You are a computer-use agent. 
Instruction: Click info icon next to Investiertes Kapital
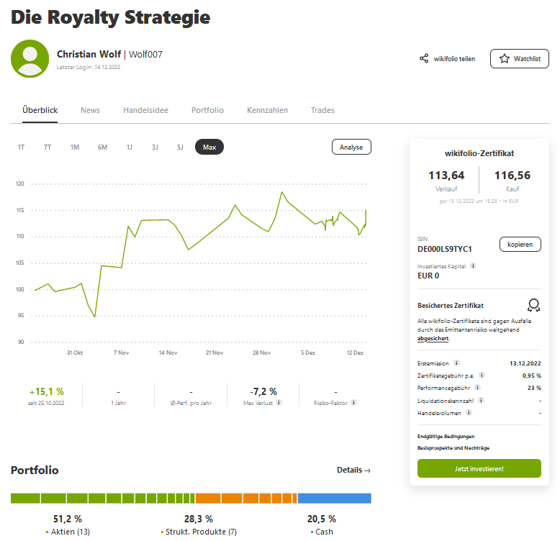pyautogui.click(x=473, y=265)
